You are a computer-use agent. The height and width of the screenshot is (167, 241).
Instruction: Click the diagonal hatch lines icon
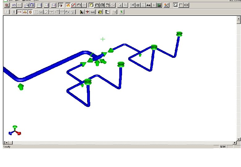113,5
